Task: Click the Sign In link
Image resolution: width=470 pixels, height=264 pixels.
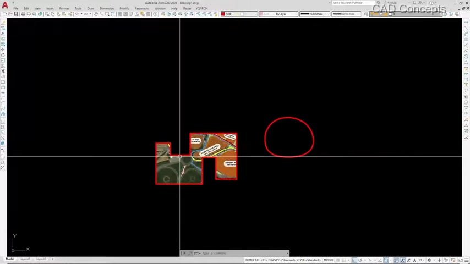Action: (x=392, y=3)
